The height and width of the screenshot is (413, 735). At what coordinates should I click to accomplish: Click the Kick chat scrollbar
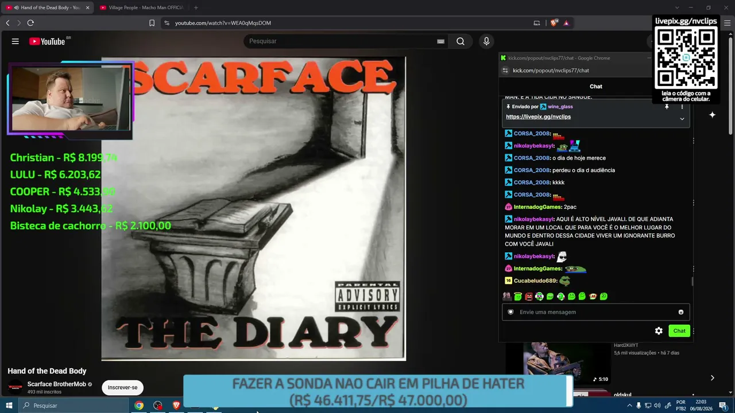pyautogui.click(x=693, y=281)
